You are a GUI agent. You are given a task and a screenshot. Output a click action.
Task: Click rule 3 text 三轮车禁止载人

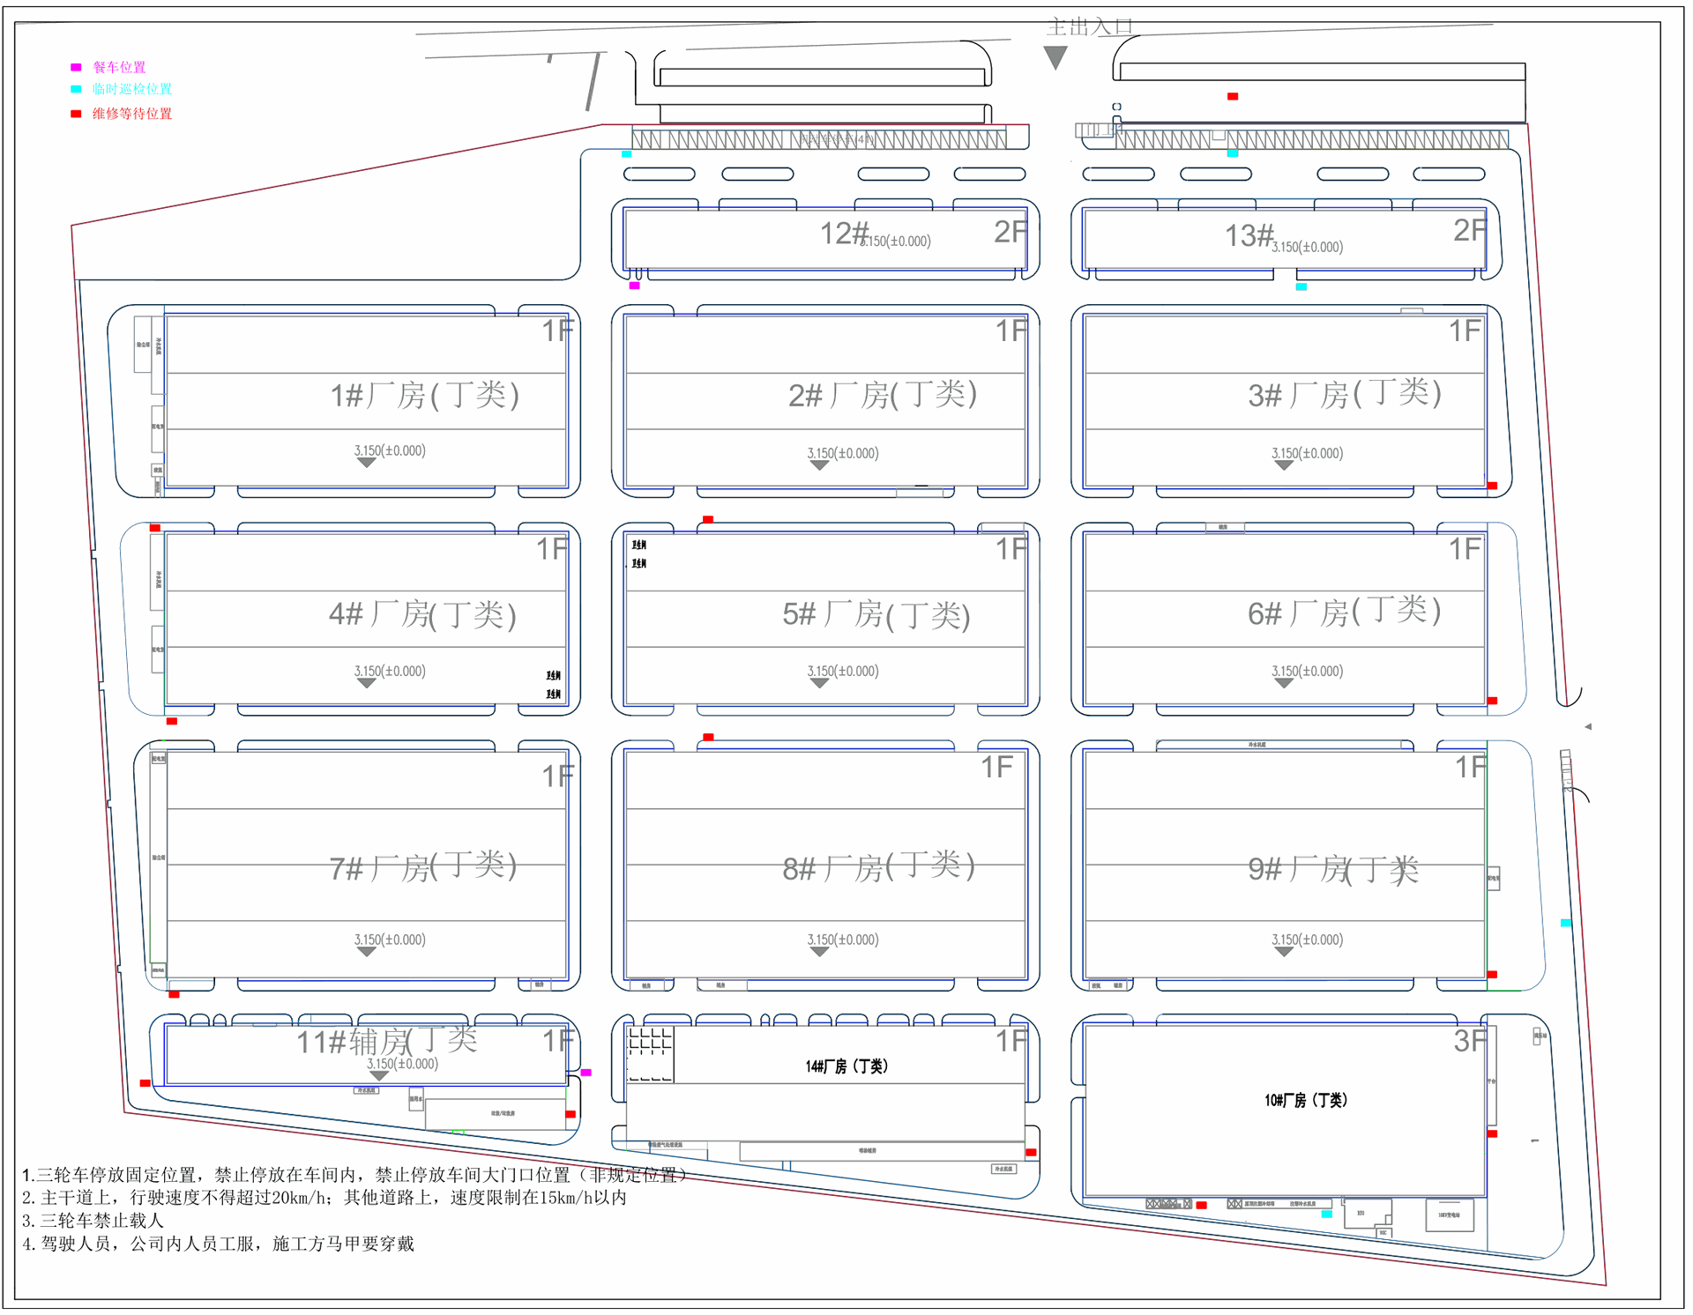[93, 1221]
